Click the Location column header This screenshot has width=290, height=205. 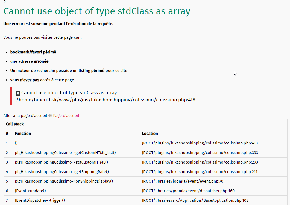[150, 134]
